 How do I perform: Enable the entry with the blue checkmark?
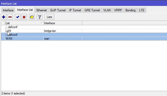click(18, 17)
